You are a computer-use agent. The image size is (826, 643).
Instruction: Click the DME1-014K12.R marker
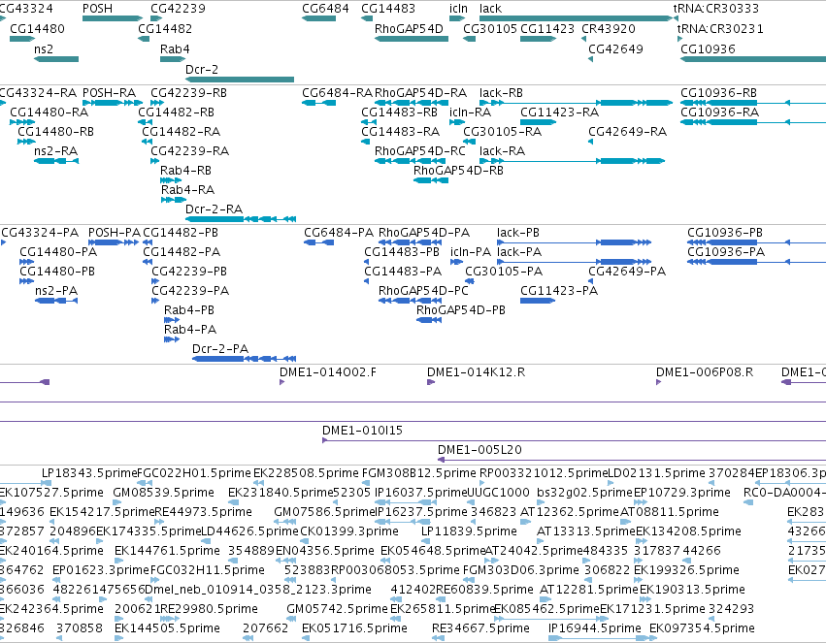click(x=430, y=382)
